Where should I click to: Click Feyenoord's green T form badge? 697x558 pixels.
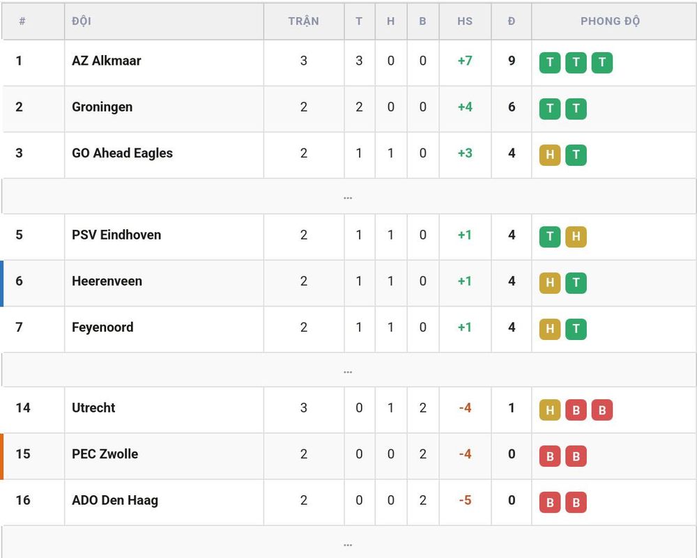pos(576,330)
